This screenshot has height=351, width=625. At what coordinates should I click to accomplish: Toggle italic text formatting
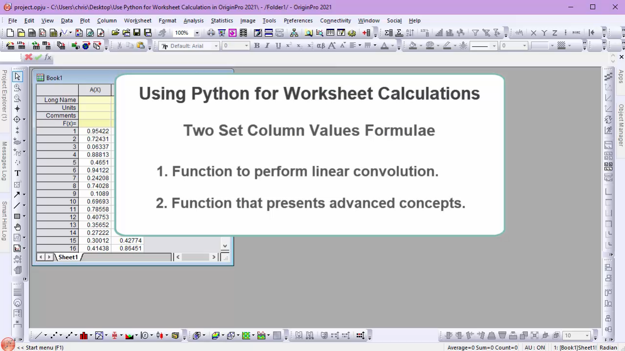pyautogui.click(x=267, y=45)
